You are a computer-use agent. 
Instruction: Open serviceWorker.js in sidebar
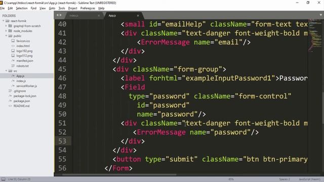pos(27,86)
